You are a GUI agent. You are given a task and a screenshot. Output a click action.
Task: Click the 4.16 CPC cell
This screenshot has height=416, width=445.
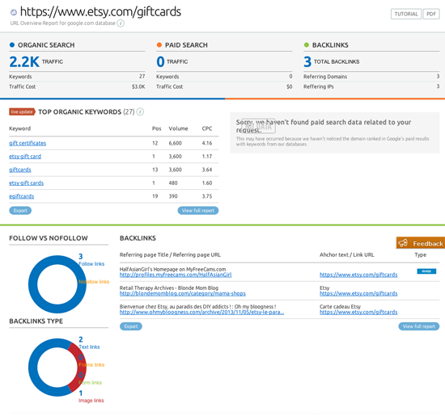tap(207, 143)
